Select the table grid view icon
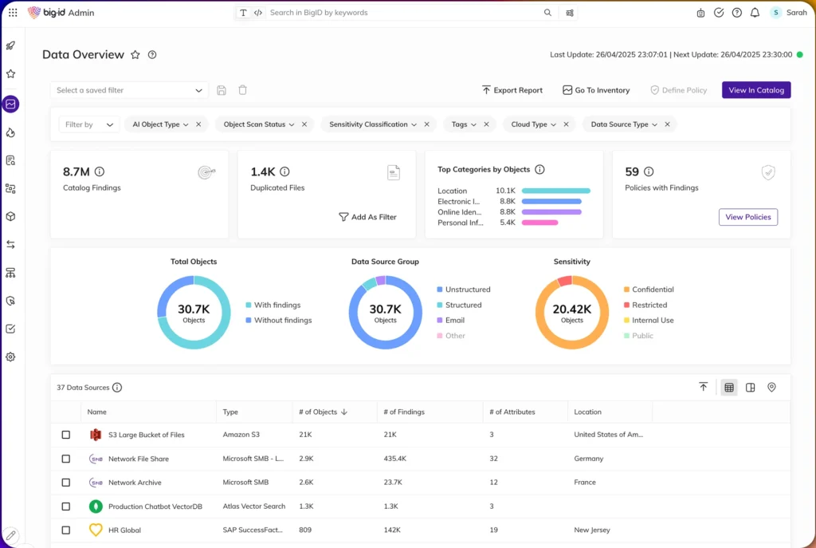The width and height of the screenshot is (816, 548). coord(729,387)
